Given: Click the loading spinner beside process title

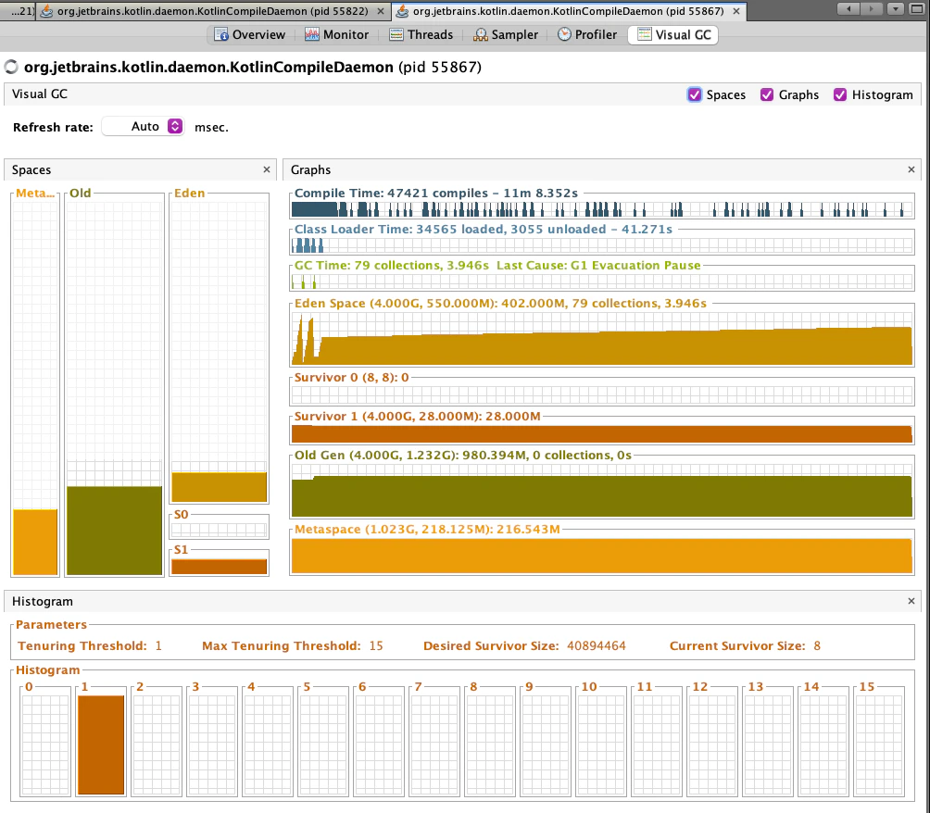Looking at the screenshot, I should pyautogui.click(x=11, y=67).
